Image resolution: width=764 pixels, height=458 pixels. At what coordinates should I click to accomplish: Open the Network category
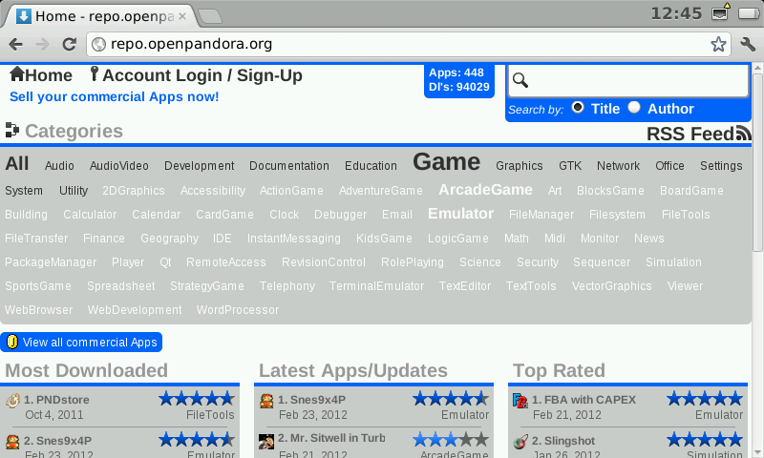click(618, 166)
